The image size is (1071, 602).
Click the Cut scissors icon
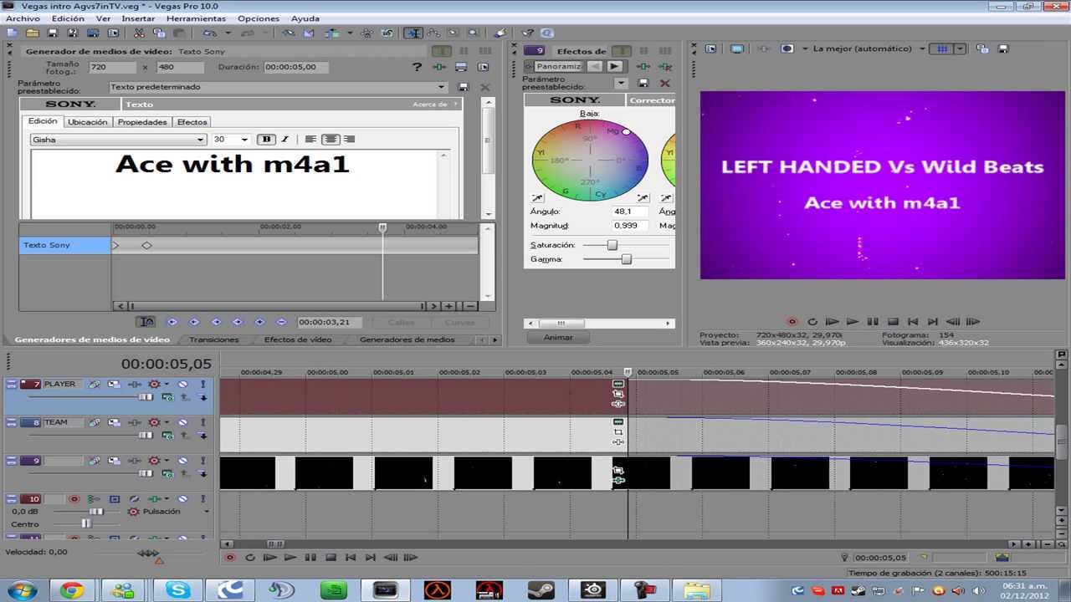pyautogui.click(x=139, y=33)
